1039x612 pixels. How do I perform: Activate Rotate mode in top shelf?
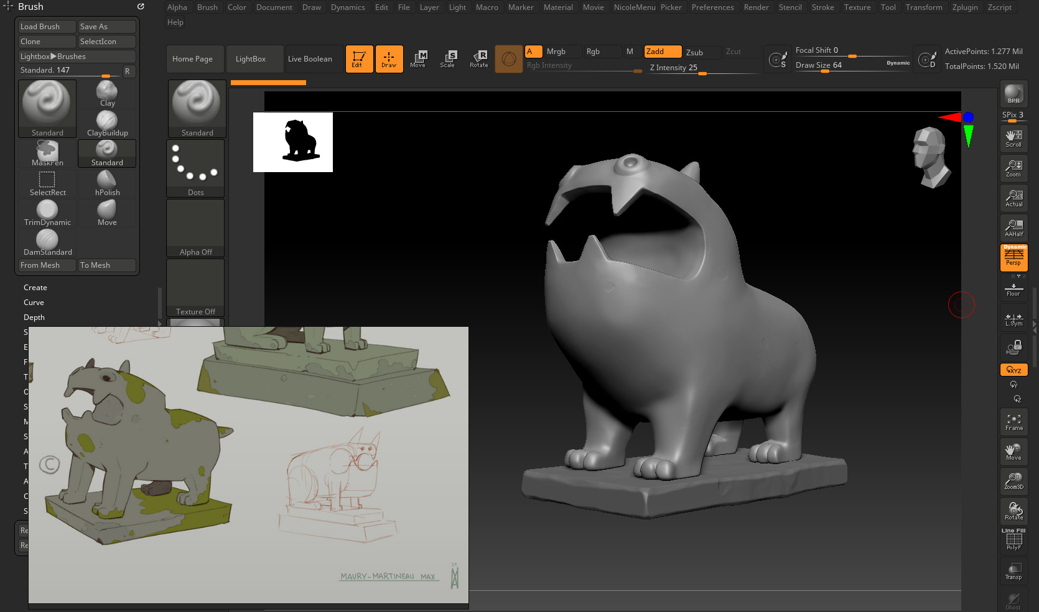point(478,59)
